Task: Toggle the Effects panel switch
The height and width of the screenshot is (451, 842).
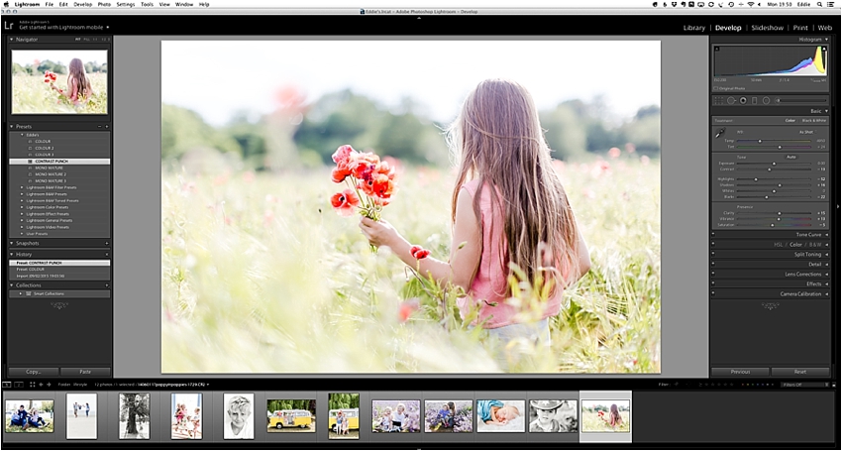Action: [713, 283]
